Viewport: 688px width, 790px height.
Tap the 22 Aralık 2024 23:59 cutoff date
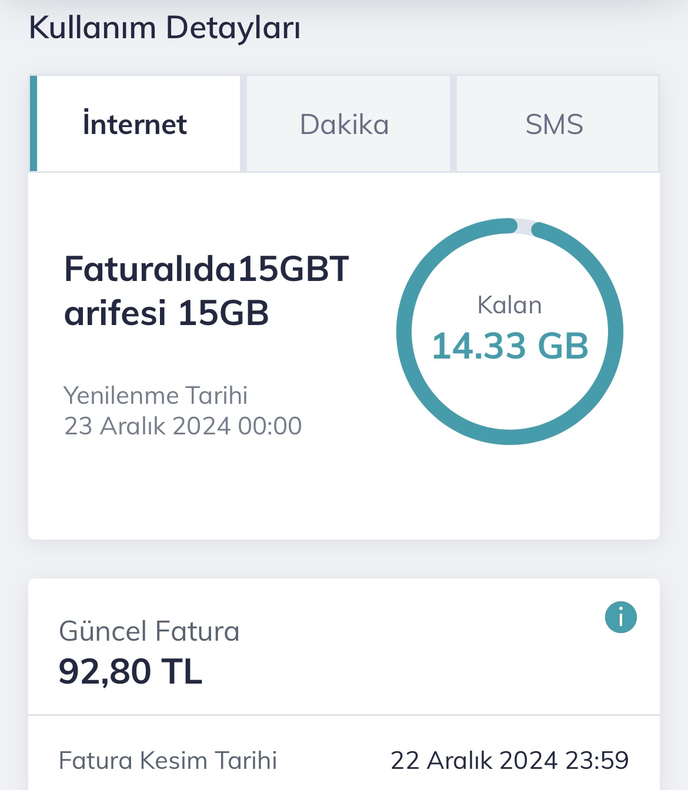(x=510, y=760)
